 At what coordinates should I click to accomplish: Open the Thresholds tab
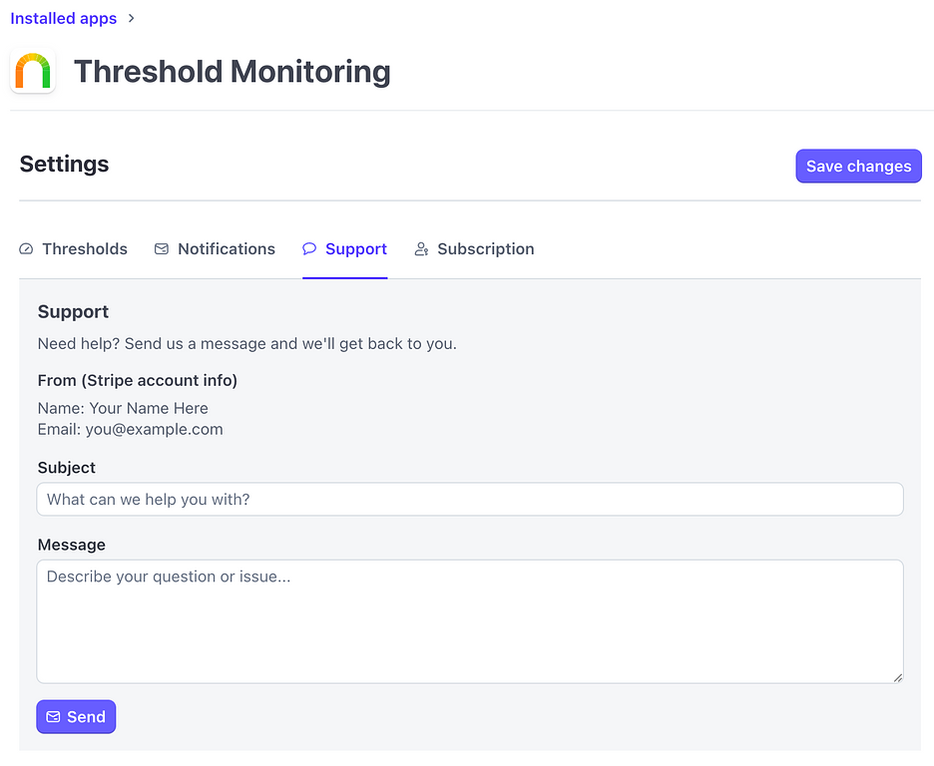coord(84,249)
